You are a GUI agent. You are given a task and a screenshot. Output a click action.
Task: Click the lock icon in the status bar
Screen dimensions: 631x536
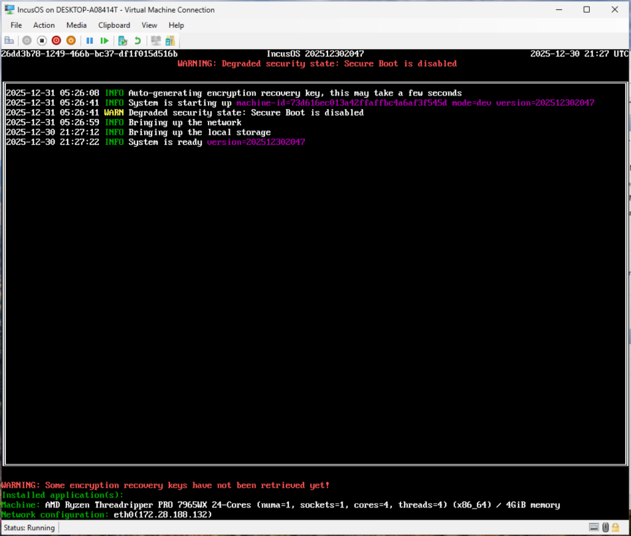(615, 527)
